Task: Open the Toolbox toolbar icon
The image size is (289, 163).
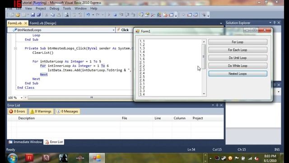Action: (x=153, y=15)
